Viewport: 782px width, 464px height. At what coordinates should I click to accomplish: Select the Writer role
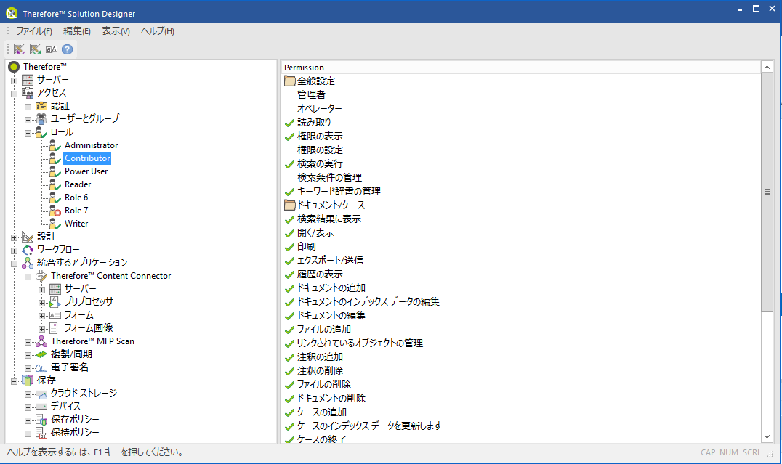point(76,224)
